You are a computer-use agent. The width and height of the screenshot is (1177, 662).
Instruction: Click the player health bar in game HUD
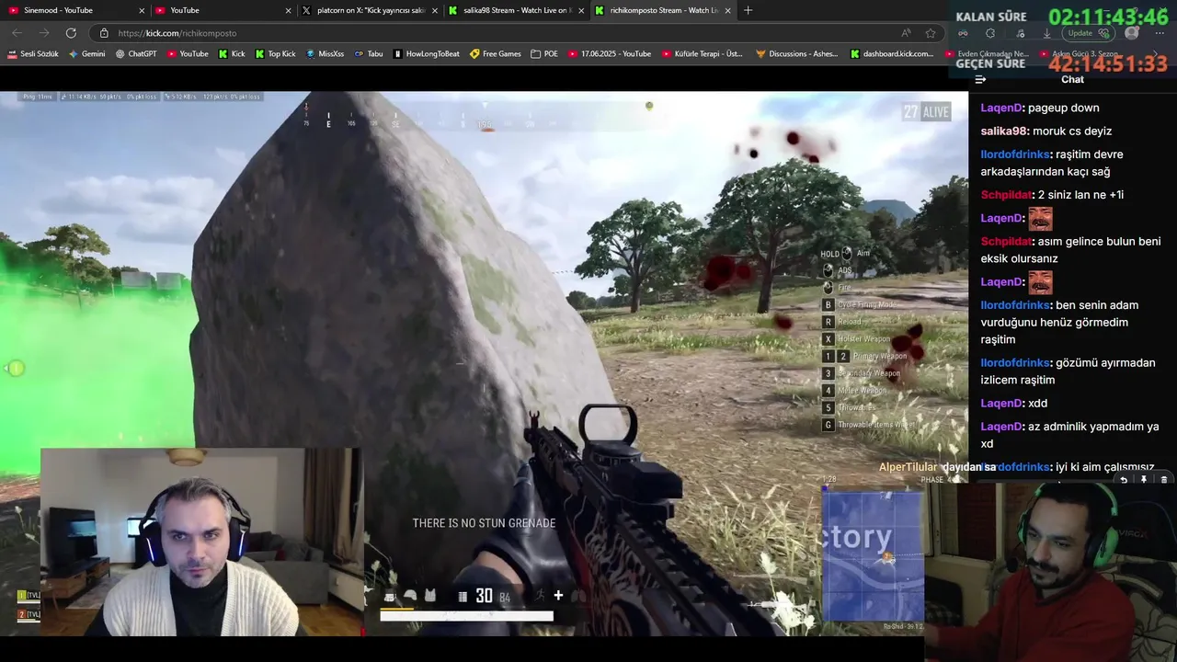[x=466, y=615]
